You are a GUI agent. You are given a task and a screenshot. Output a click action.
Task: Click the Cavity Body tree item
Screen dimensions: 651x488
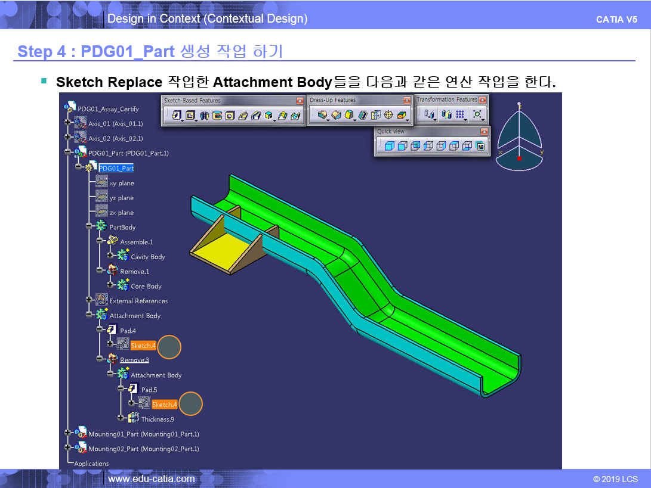pyautogui.click(x=147, y=257)
